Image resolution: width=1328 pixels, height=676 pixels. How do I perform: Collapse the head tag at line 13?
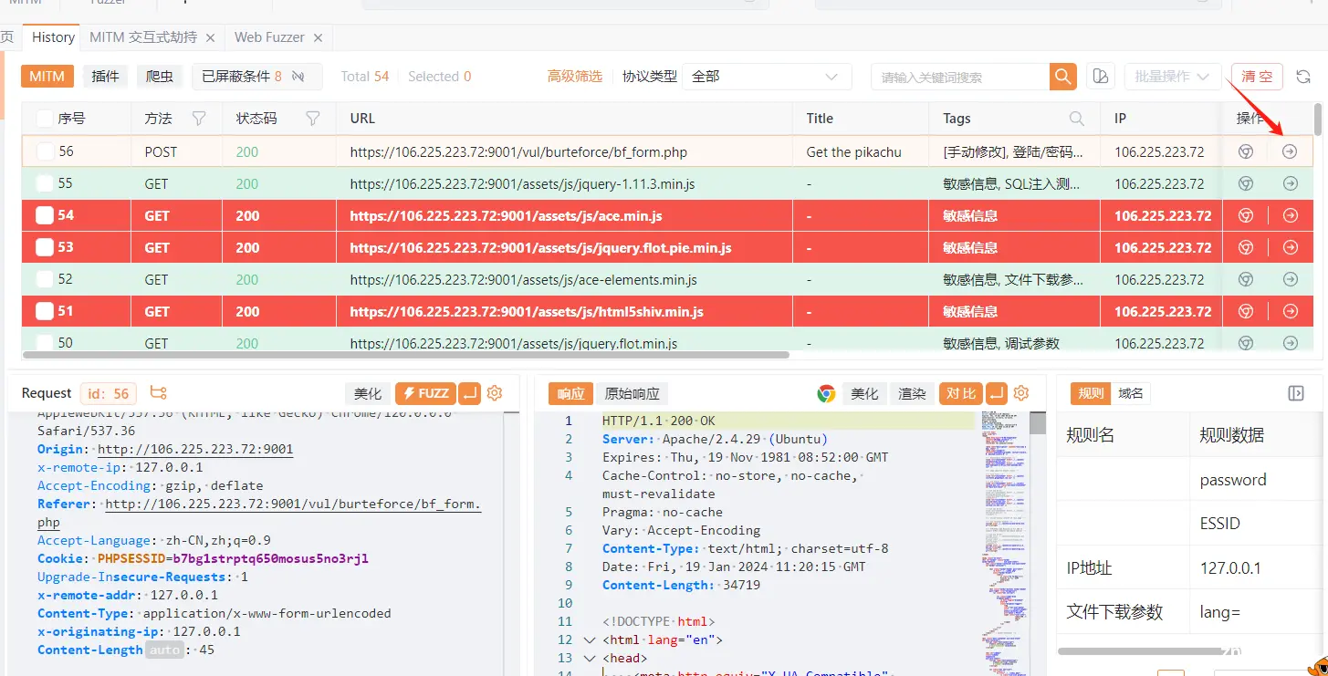tap(589, 659)
